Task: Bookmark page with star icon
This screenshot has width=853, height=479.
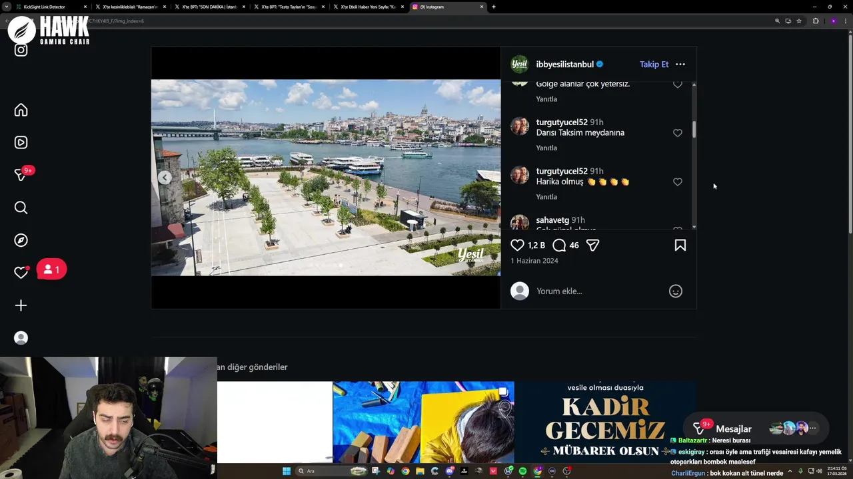Action: point(799,21)
